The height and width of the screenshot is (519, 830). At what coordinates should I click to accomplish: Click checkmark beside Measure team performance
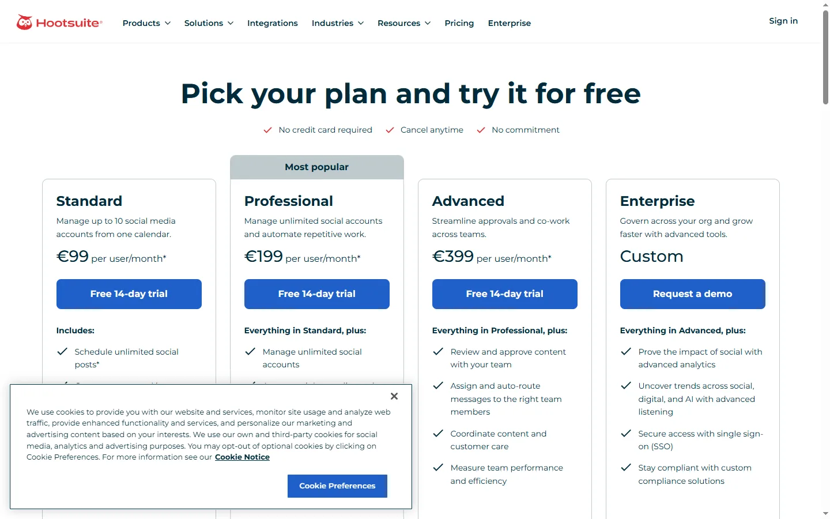pyautogui.click(x=438, y=468)
